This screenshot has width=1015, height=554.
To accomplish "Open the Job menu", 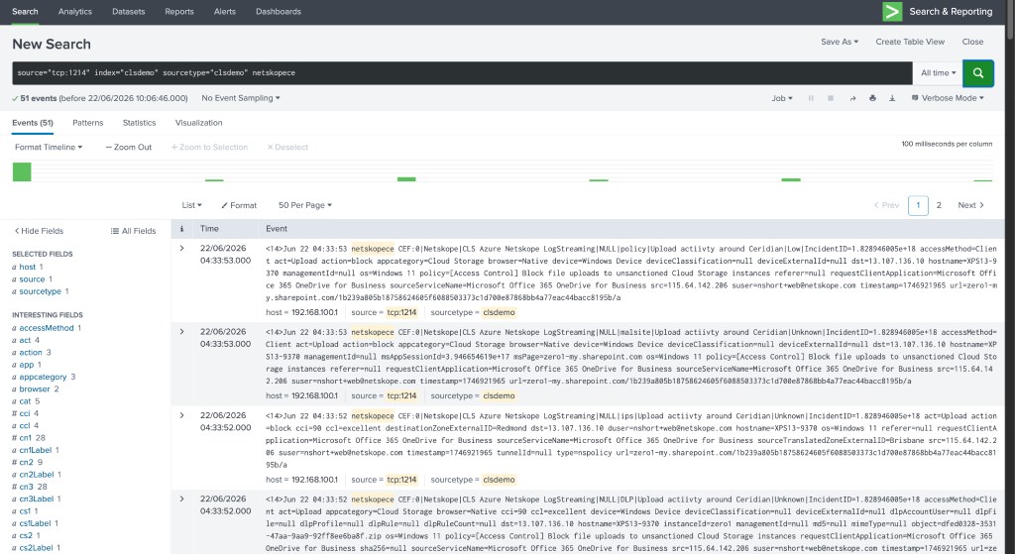I will 782,98.
